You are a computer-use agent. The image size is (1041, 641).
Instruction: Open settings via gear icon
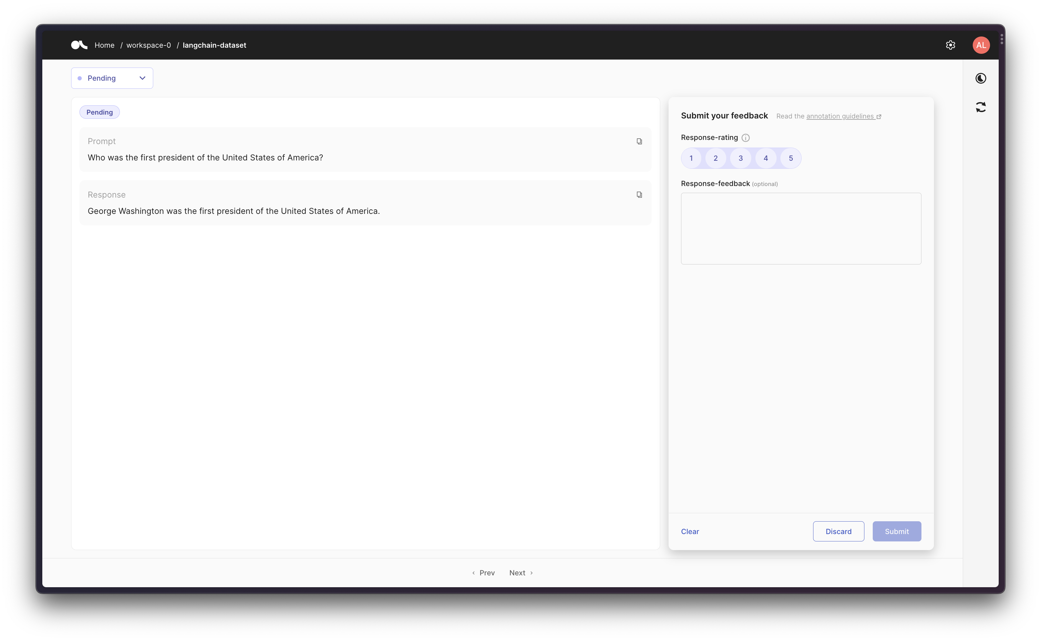[x=950, y=45]
